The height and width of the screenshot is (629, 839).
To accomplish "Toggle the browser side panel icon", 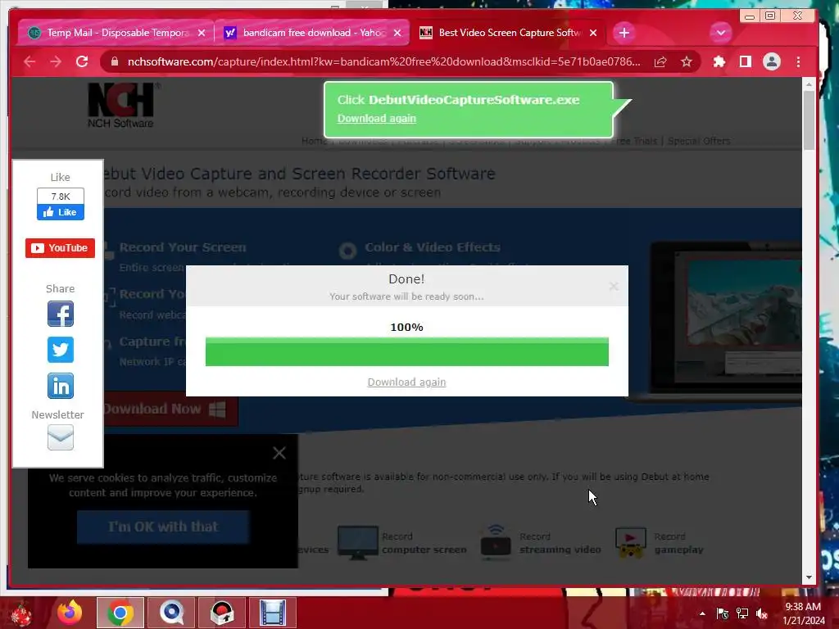I will pos(746,62).
